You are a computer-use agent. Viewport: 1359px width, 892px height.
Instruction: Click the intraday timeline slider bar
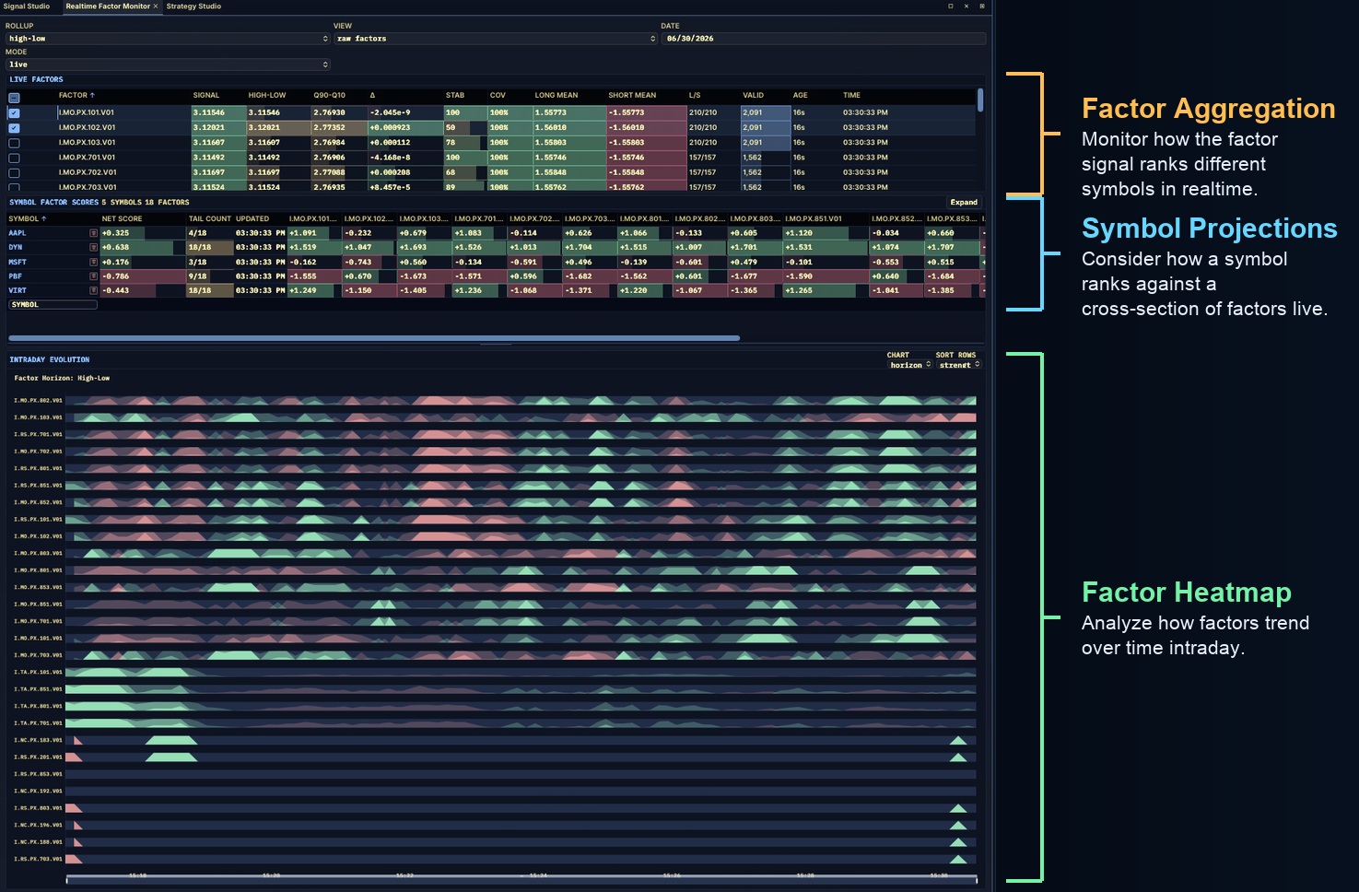click(521, 880)
